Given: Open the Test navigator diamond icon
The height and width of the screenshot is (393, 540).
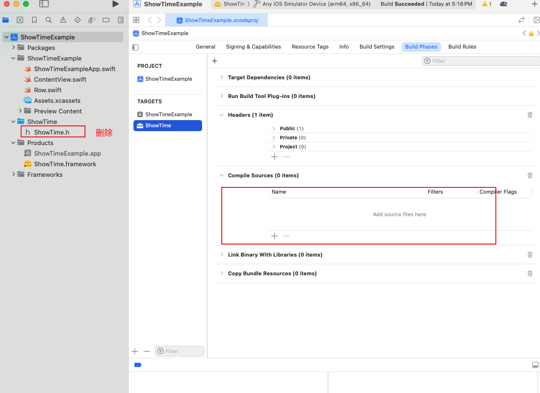Looking at the screenshot, I should [x=77, y=20].
